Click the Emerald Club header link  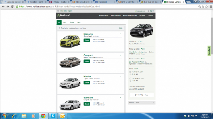140,11
